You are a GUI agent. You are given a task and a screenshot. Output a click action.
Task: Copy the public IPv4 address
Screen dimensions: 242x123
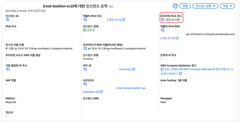[x=85, y=20]
